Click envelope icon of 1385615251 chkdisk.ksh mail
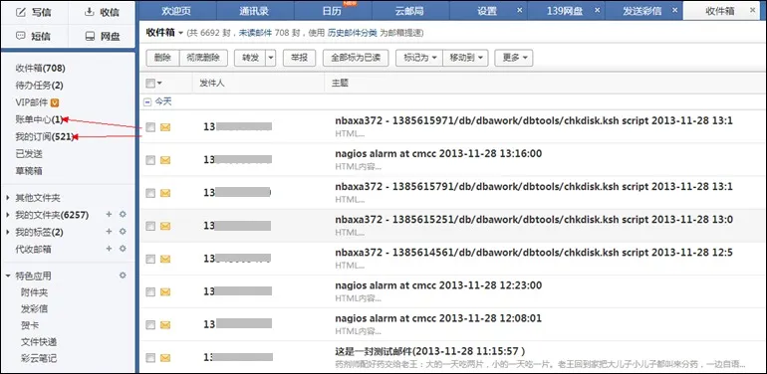The image size is (767, 374). click(x=165, y=226)
